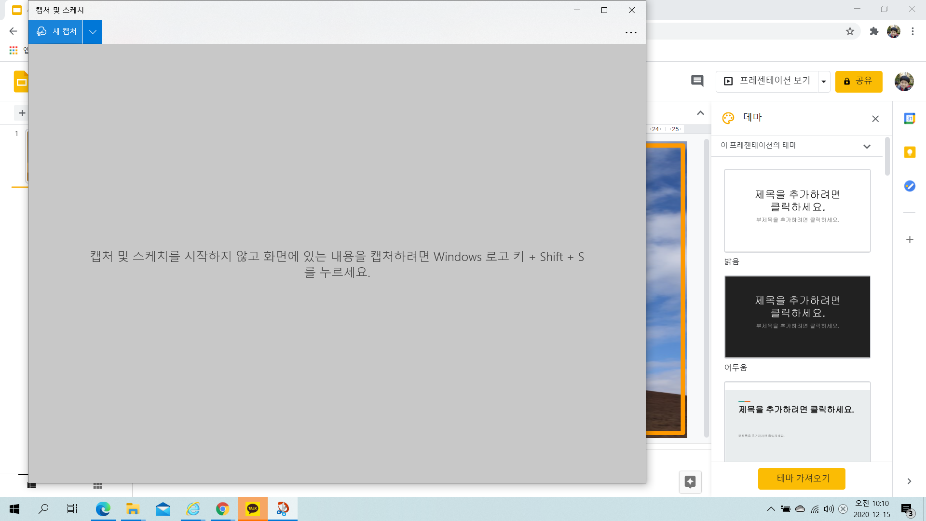Open Google Calendar side panel icon
This screenshot has width=926, height=521.
(x=910, y=119)
